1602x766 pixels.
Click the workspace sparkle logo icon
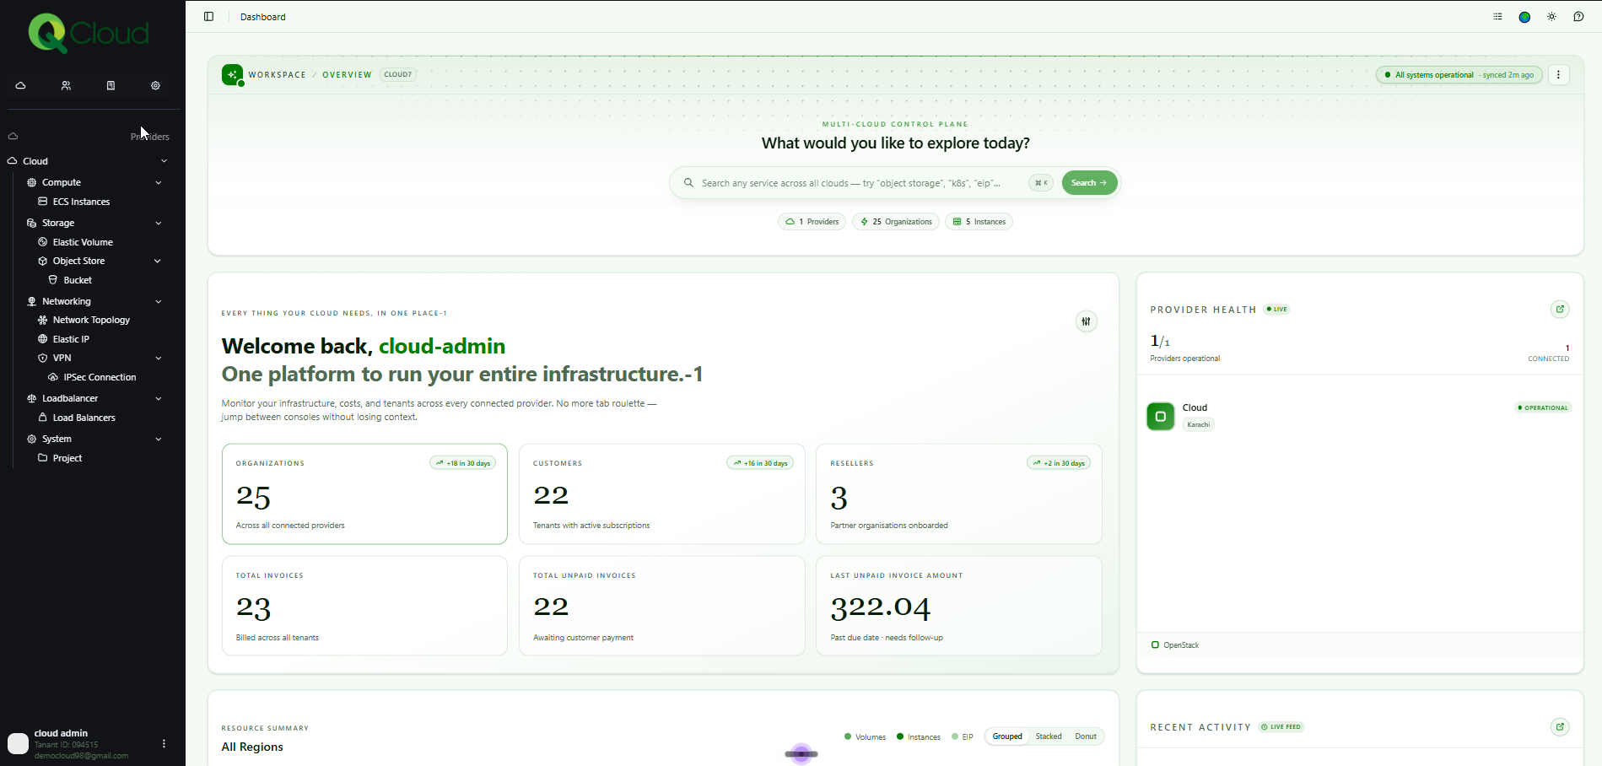coord(232,74)
